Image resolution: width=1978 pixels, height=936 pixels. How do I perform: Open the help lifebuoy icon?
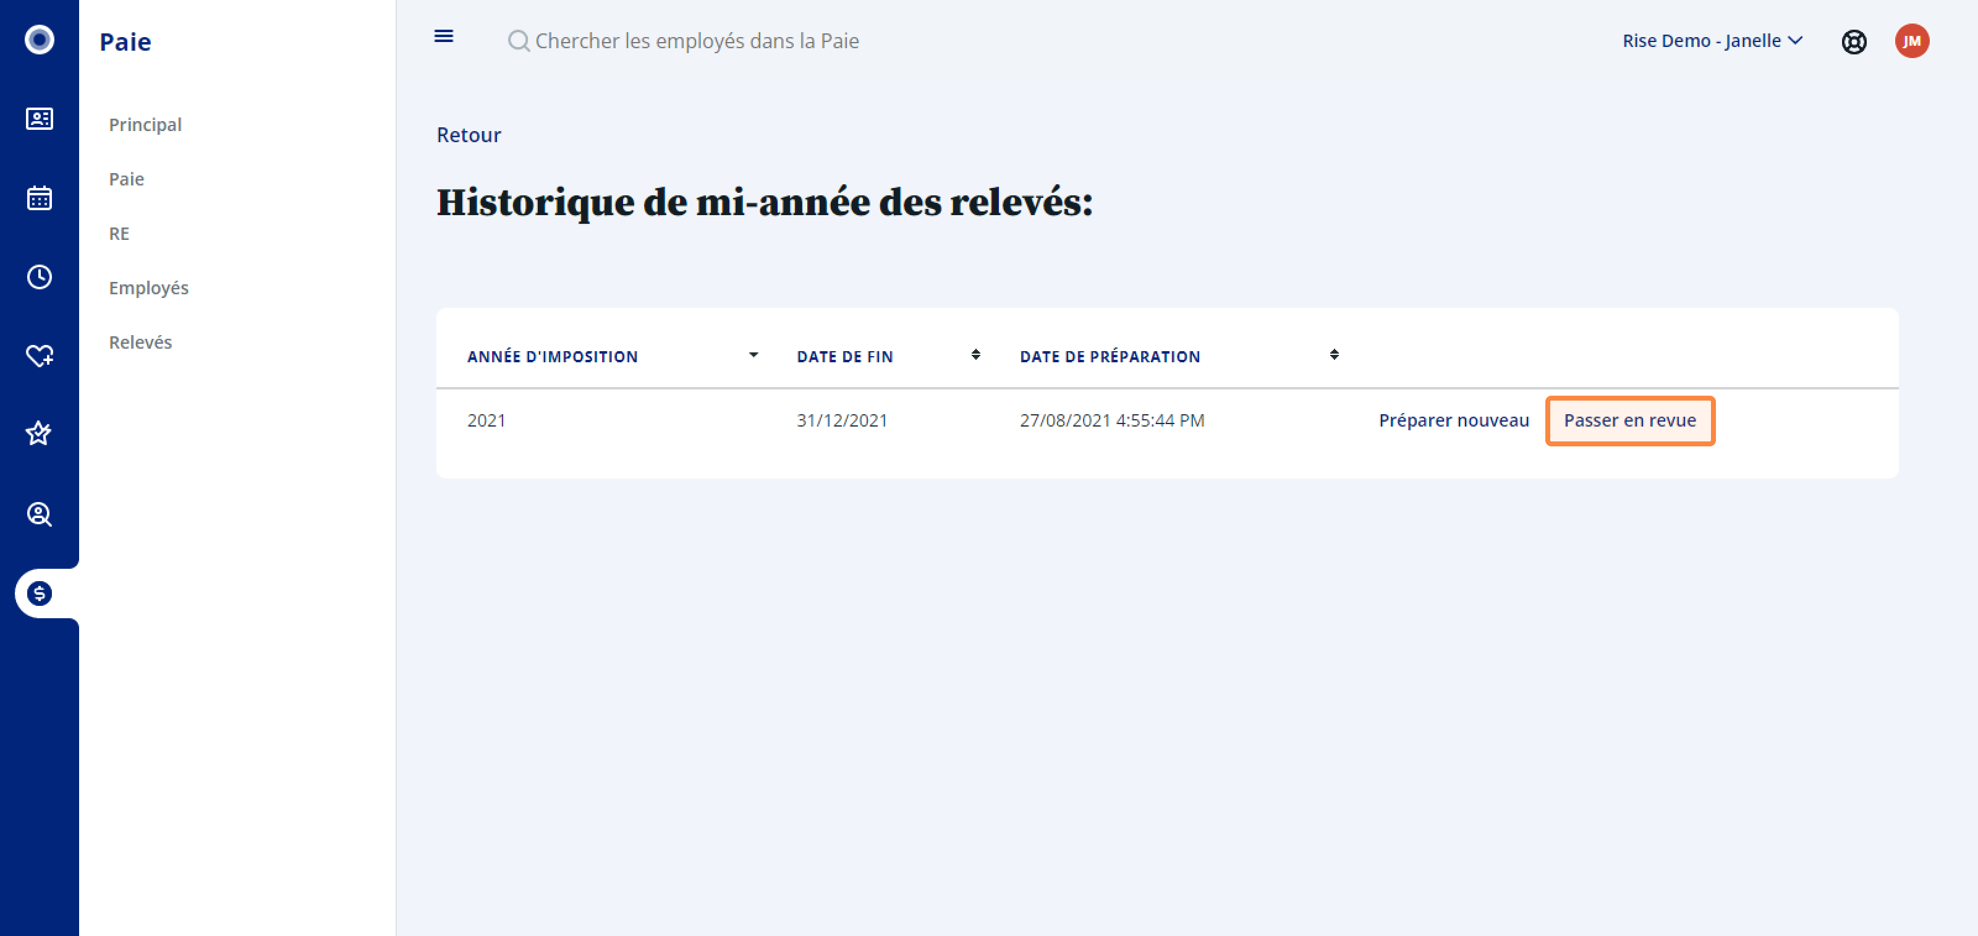point(1854,41)
